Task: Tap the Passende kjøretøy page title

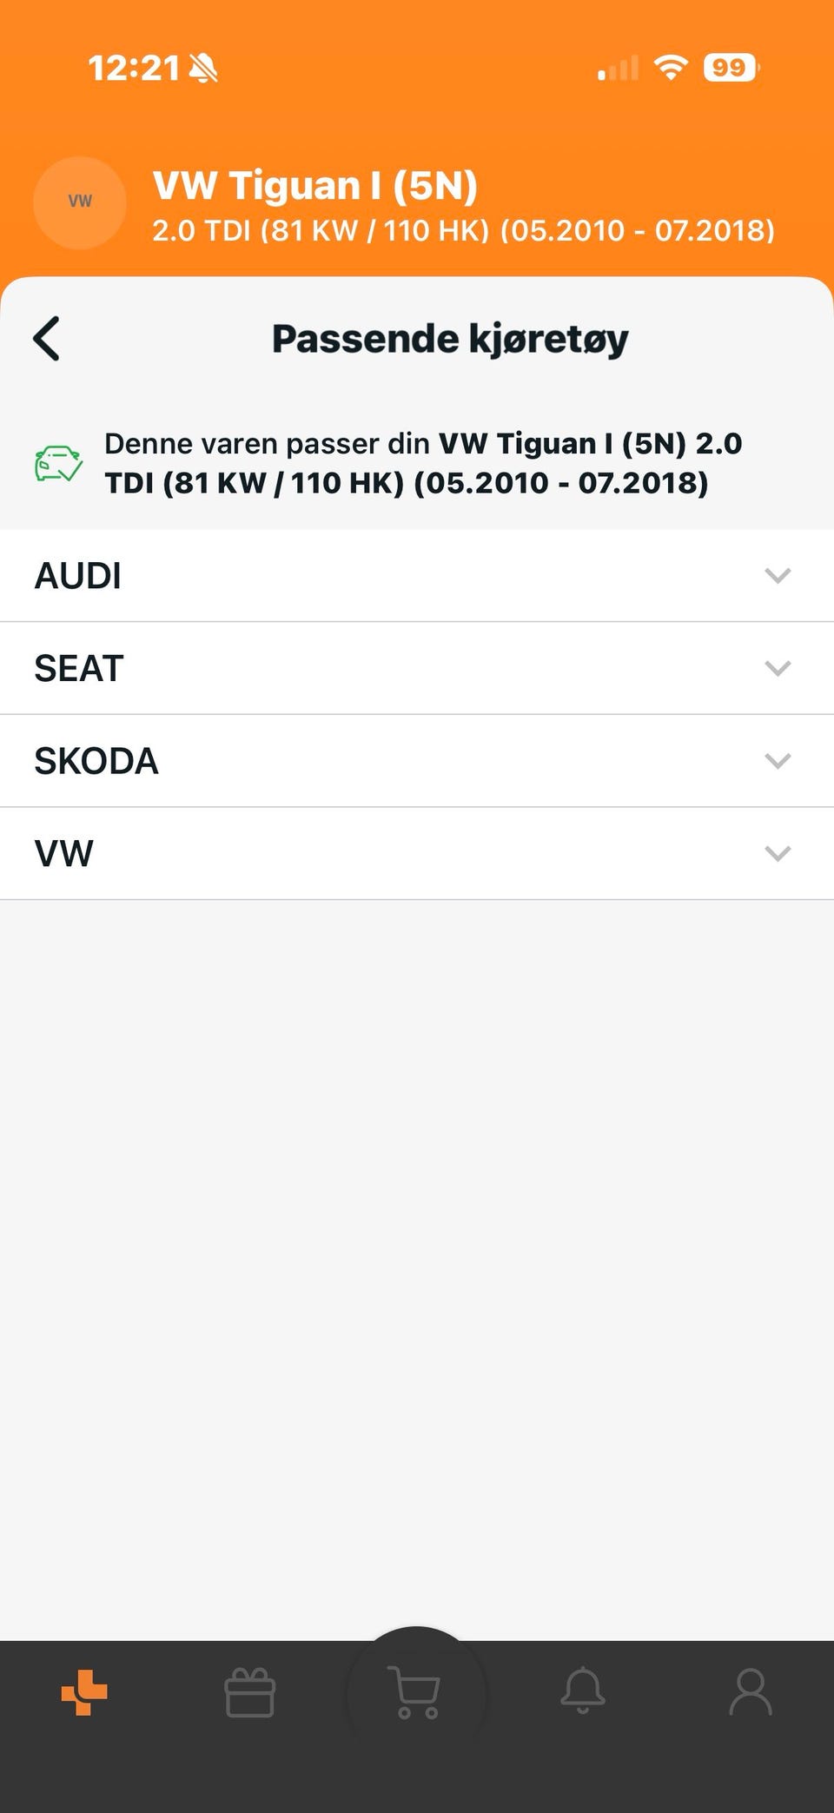Action: (450, 339)
